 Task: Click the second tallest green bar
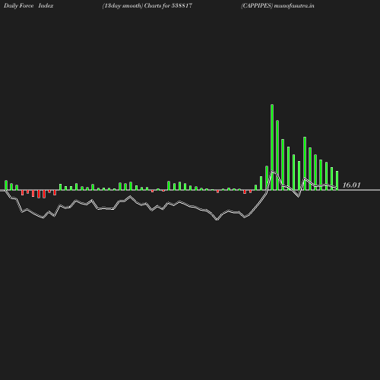point(277,155)
